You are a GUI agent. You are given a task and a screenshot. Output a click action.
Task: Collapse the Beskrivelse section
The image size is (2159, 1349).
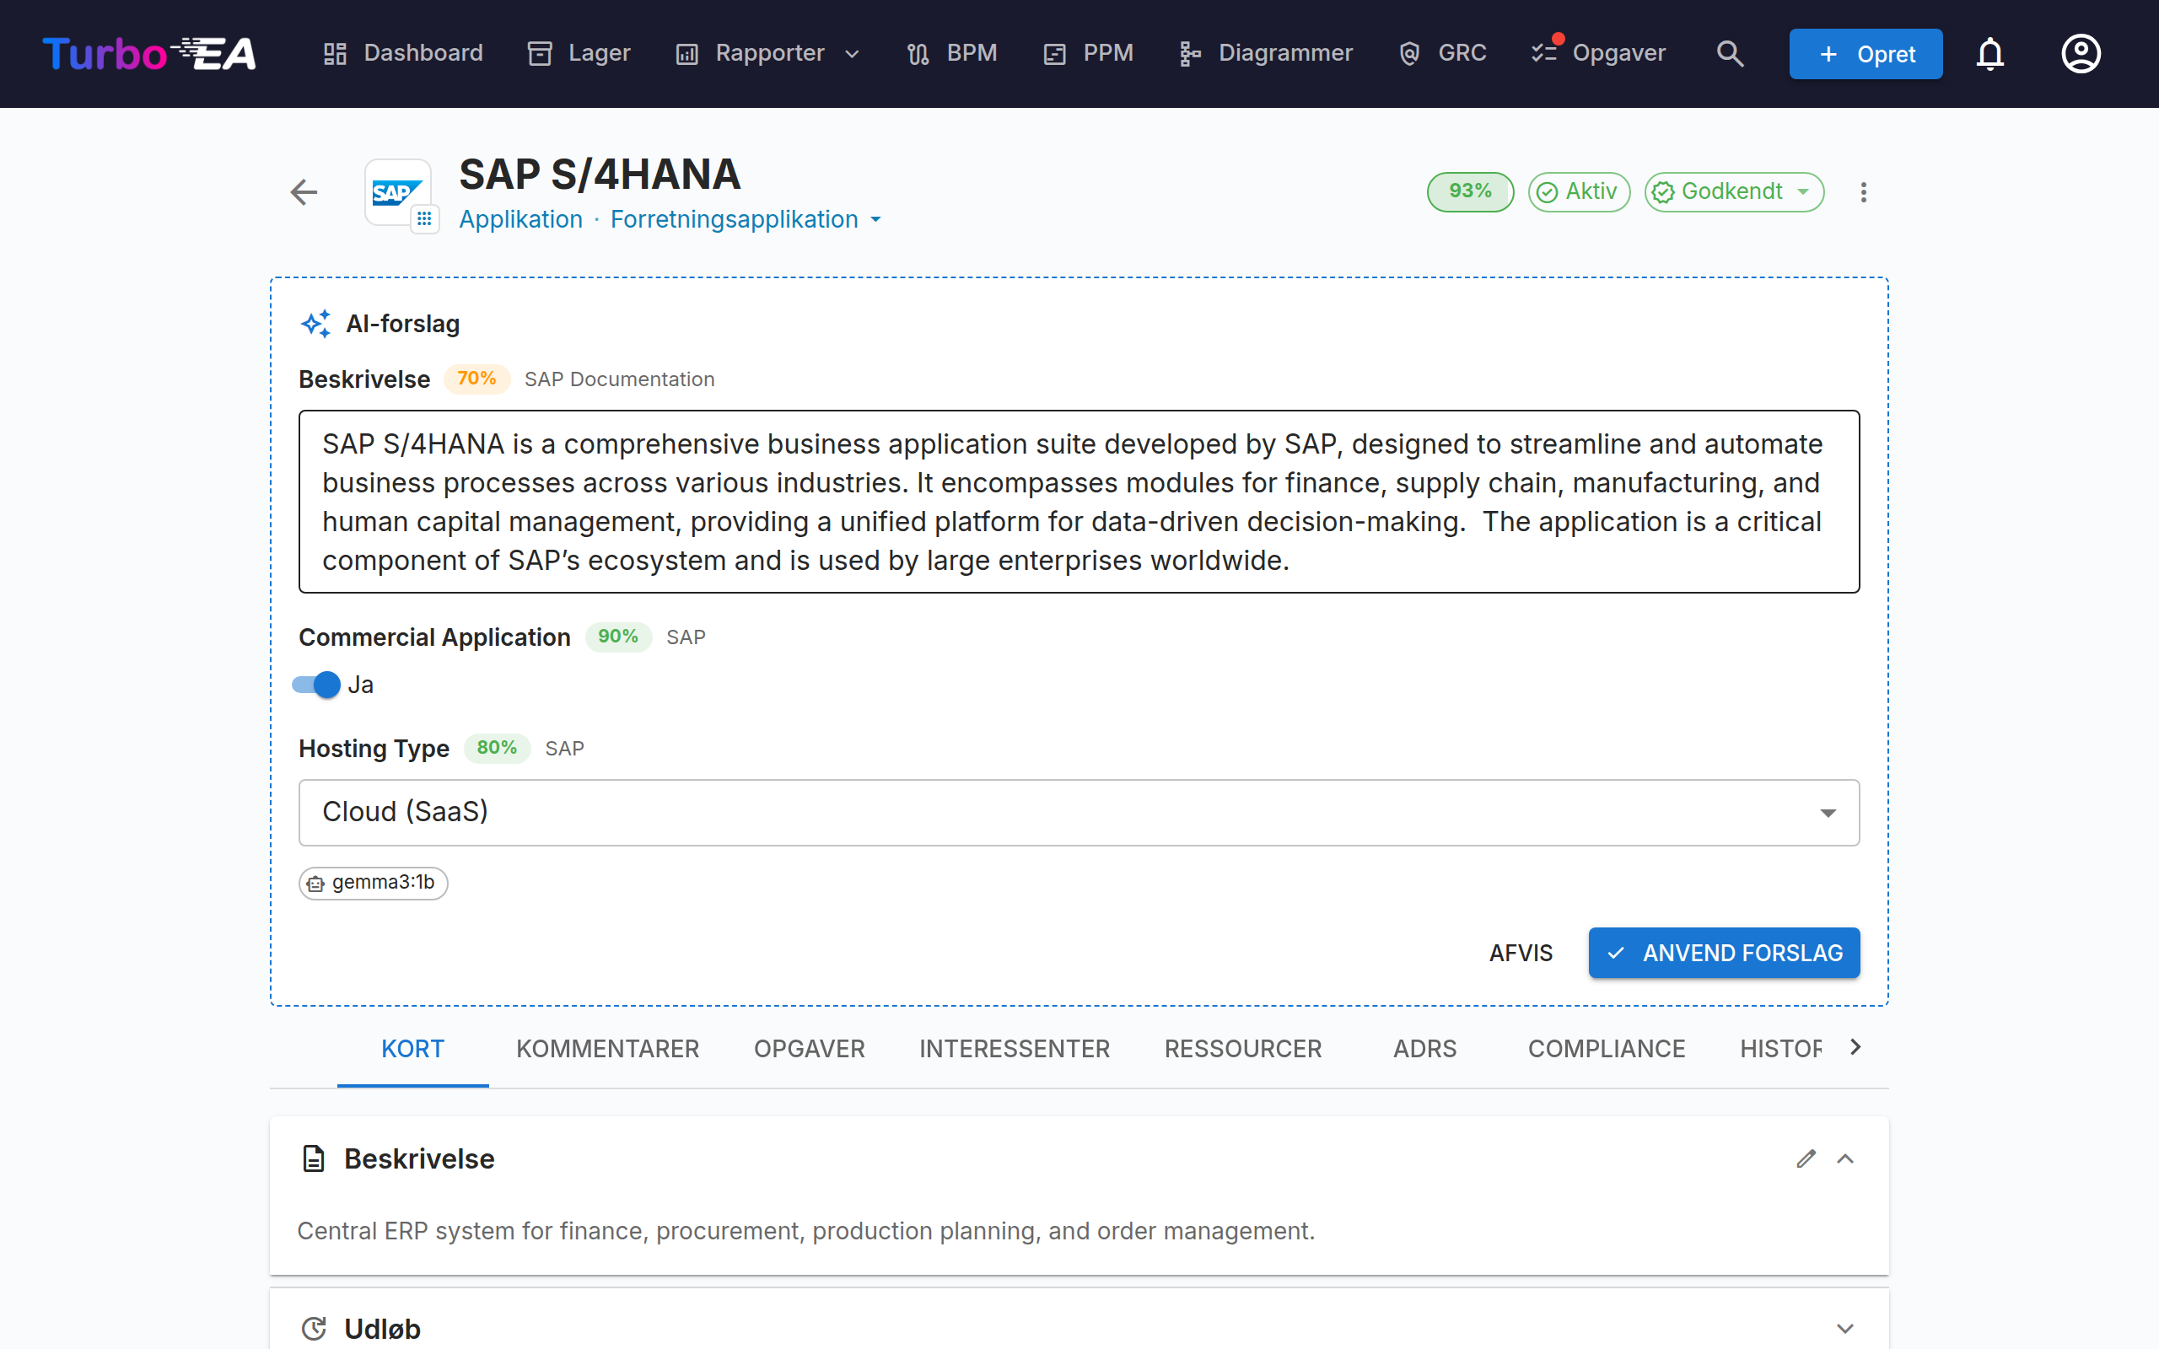(1845, 1159)
